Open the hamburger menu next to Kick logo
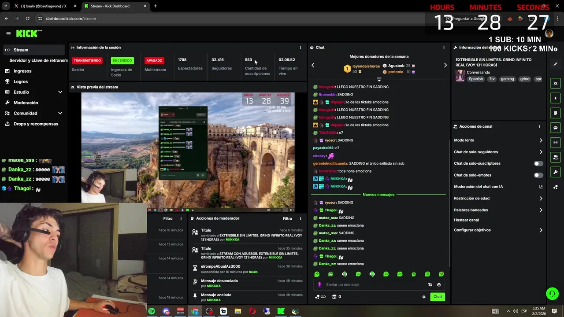Viewport: 564px width, 317px height. 8,33
